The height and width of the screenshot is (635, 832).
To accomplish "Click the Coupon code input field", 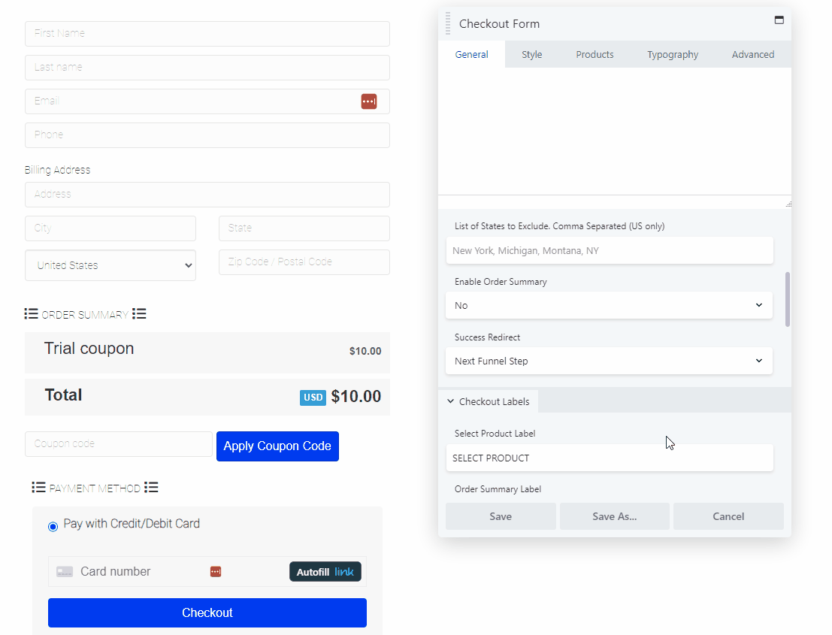I will [x=118, y=444].
